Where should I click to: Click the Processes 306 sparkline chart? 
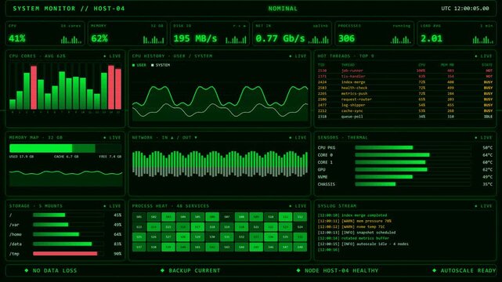(400, 40)
